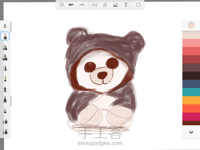Open the brush properties slider icon
Screen dimensions: 200x150
5,26
